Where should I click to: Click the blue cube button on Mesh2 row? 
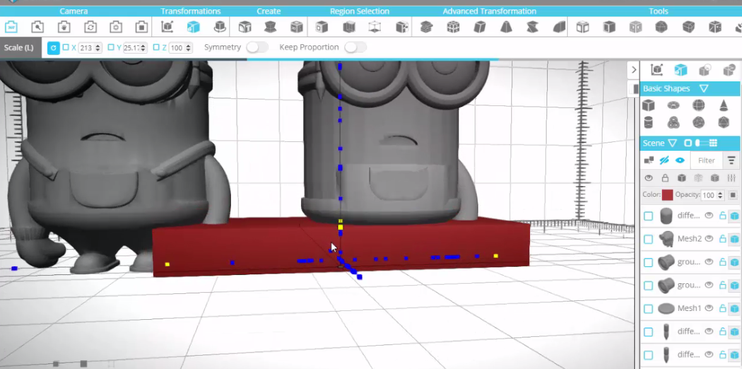tap(734, 240)
